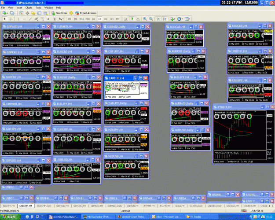Open the Charts menu
The width and height of the screenshot is (275, 220).
pyautogui.click(x=29, y=8)
